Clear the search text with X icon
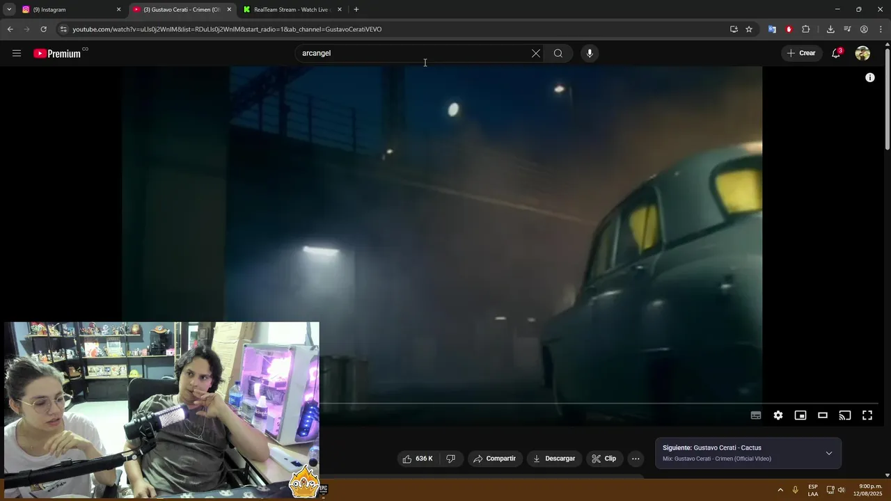 click(536, 54)
